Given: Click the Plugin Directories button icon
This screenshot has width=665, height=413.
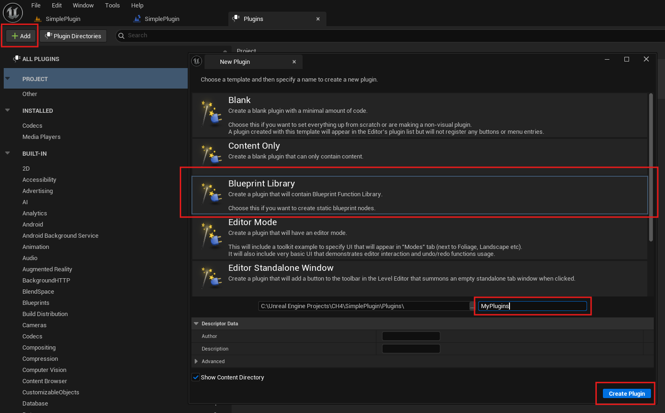Looking at the screenshot, I should pyautogui.click(x=49, y=36).
